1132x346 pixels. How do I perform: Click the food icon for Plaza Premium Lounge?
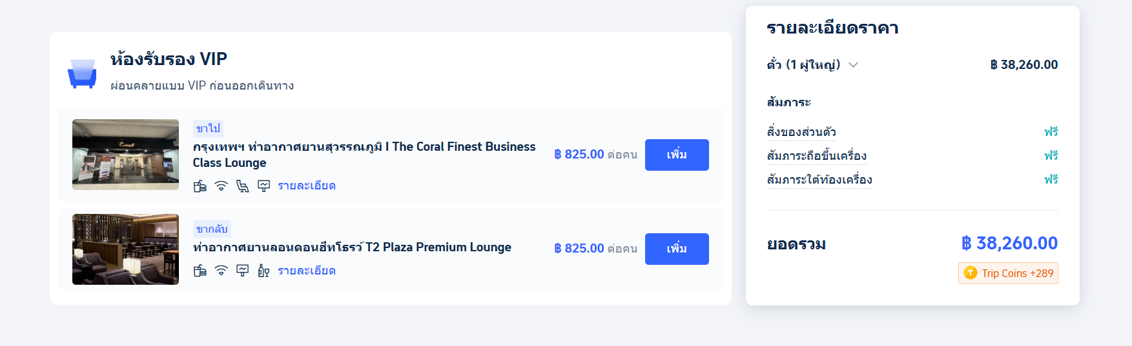click(200, 271)
